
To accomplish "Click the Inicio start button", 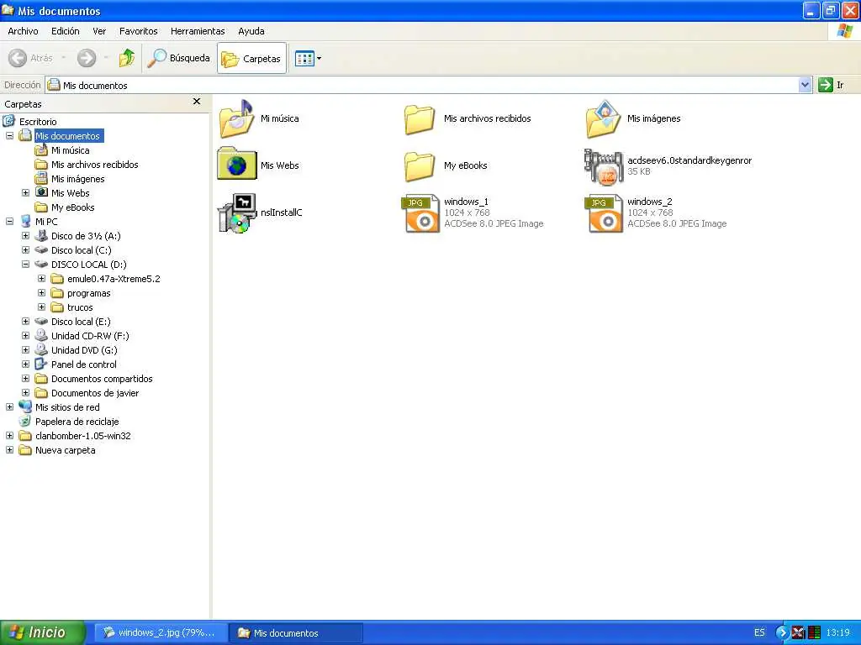I will [43, 632].
